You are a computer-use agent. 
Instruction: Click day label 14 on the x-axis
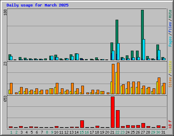pos(76,132)
